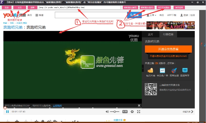Image resolution: width=206 pixels, height=123 pixels.
Task: Mute the video volume speaker icon
Action: point(107,112)
